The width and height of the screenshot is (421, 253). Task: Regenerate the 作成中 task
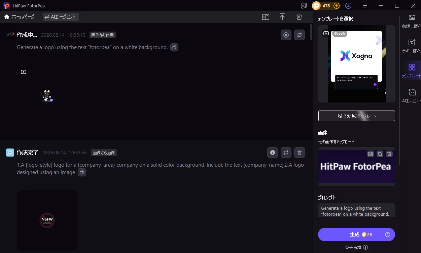click(x=300, y=35)
